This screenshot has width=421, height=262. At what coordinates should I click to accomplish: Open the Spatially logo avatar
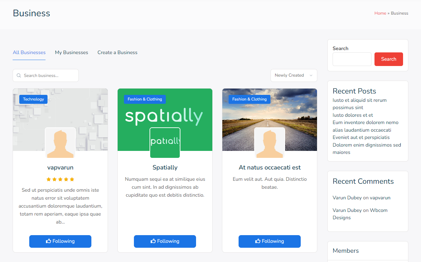pos(165,143)
